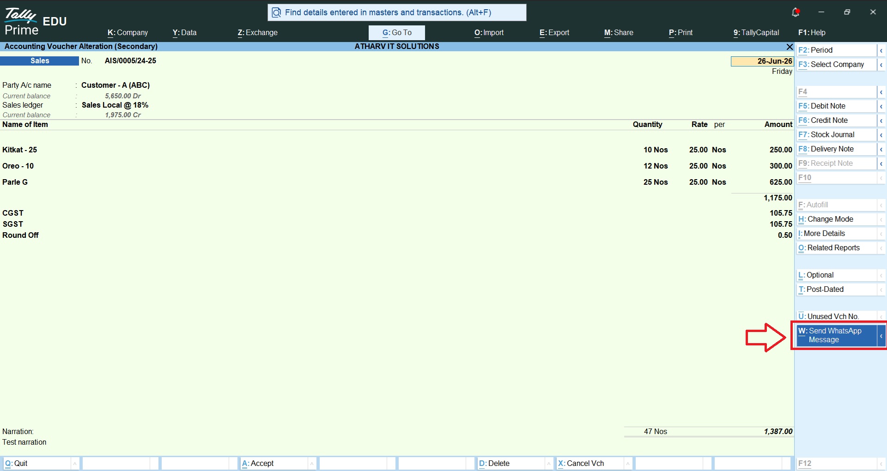Open the TallyCapital menu
This screenshot has height=471, width=887.
(x=756, y=33)
